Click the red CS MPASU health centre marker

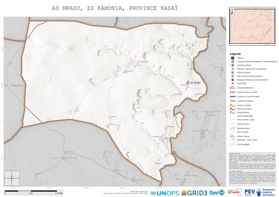(x=187, y=83)
